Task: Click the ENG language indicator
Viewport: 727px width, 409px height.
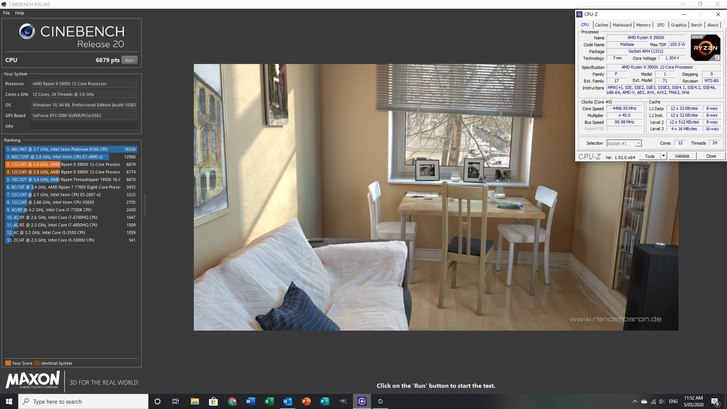Action: click(x=673, y=401)
